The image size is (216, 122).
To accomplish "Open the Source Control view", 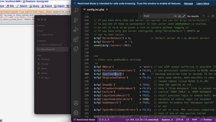I will [x=76, y=20].
